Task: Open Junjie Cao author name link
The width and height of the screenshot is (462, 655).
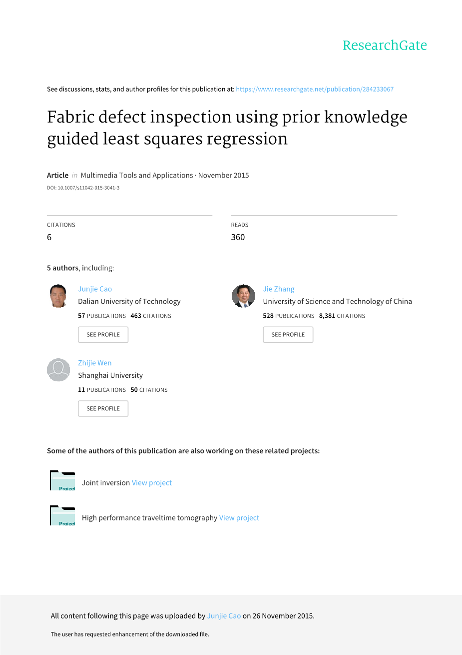Action: coord(95,289)
